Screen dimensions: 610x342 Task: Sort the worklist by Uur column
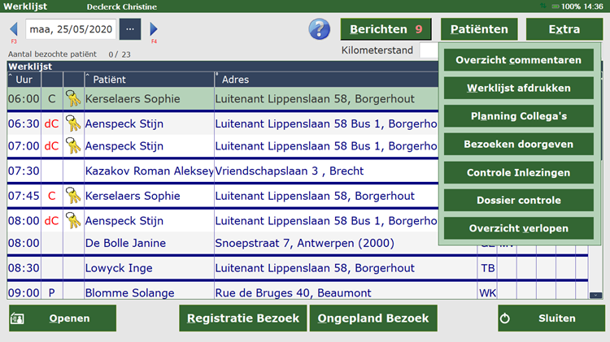(x=24, y=80)
